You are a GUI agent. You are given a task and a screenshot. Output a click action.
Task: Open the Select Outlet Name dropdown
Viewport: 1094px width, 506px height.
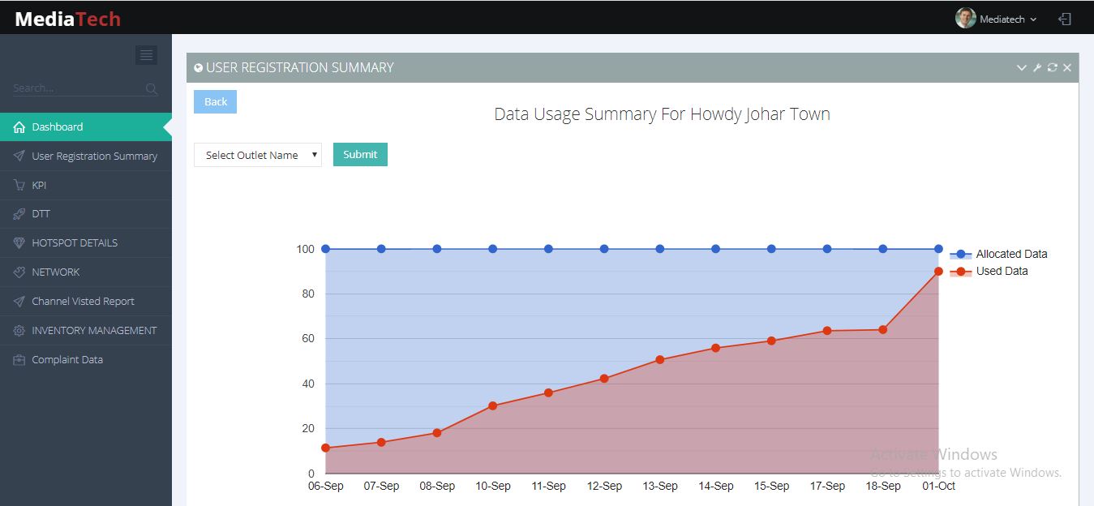pos(258,155)
